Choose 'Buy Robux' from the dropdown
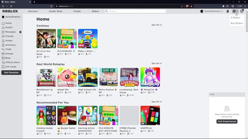 [237, 23]
